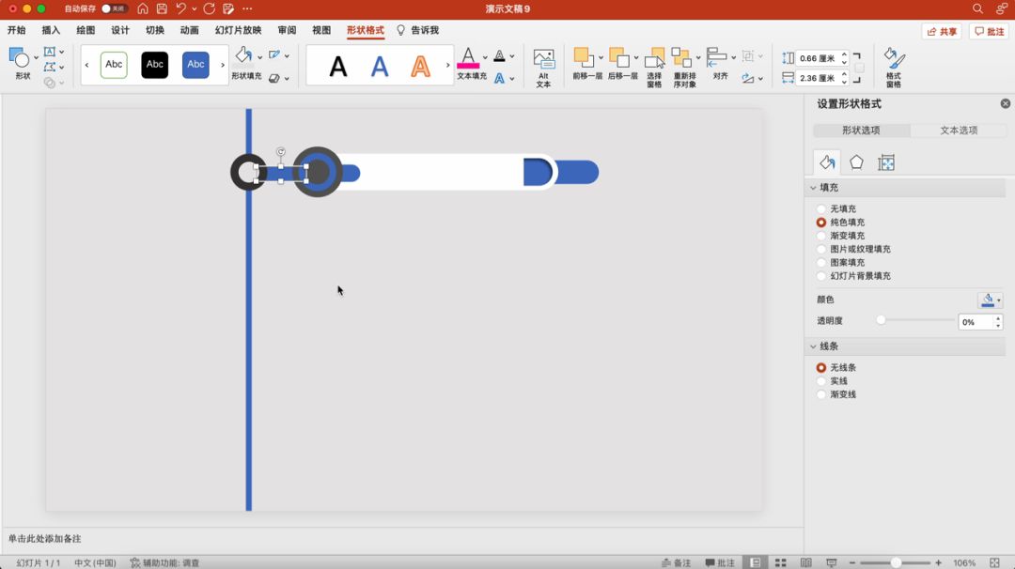The image size is (1015, 569).
Task: Open Size & Properties tab in pane
Action: click(886, 162)
